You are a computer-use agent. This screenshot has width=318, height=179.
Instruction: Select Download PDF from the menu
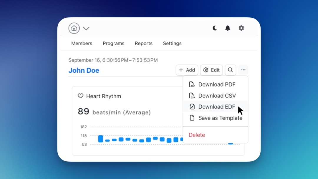[216, 84]
